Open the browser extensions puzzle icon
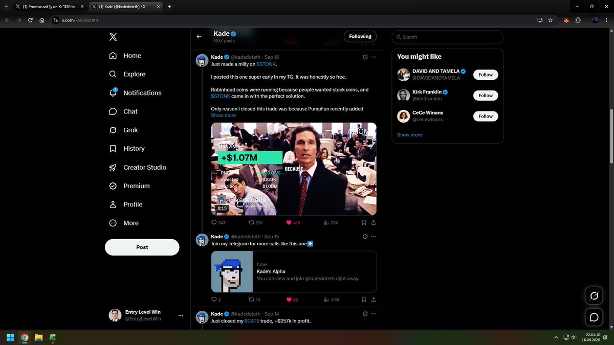 [578, 20]
